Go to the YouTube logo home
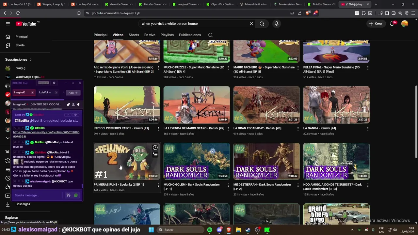This screenshot has width=418, height=235. [26, 23]
